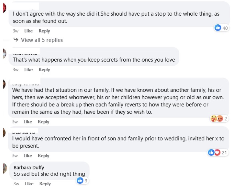Like Barbara Duffy's comment
This screenshot has height=190, width=233.
click(x=29, y=184)
